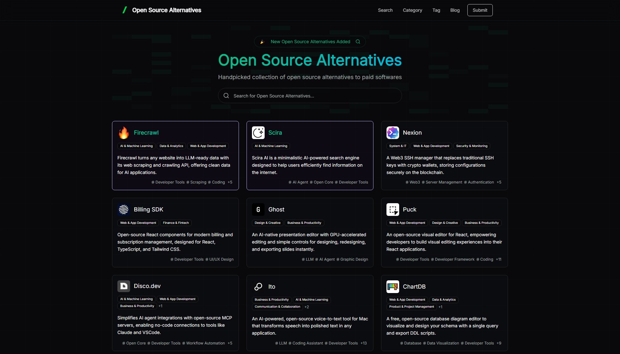Click the Ghost G icon

coord(258,210)
